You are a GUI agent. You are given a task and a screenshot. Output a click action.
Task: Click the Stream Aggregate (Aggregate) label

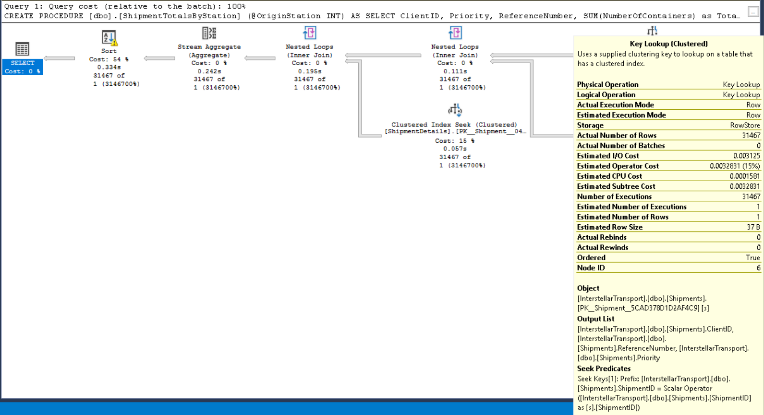[x=209, y=51]
